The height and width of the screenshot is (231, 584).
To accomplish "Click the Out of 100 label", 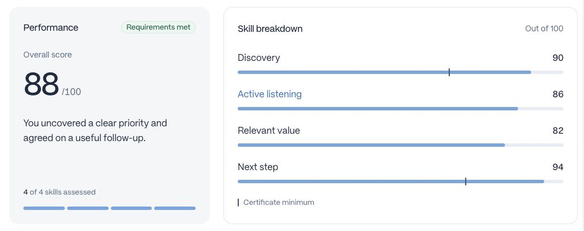I will [544, 28].
